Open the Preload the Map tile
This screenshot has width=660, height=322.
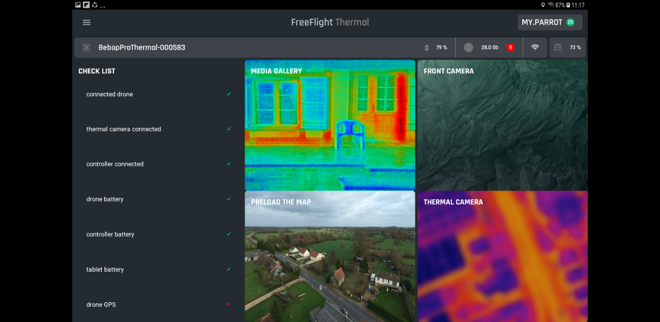pyautogui.click(x=330, y=256)
